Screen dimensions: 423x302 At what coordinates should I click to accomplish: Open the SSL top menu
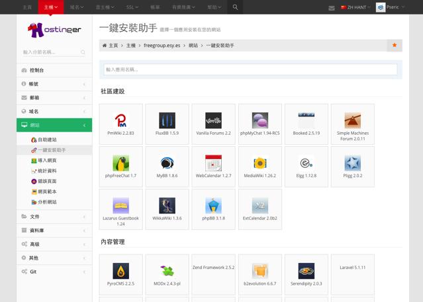coord(132,7)
